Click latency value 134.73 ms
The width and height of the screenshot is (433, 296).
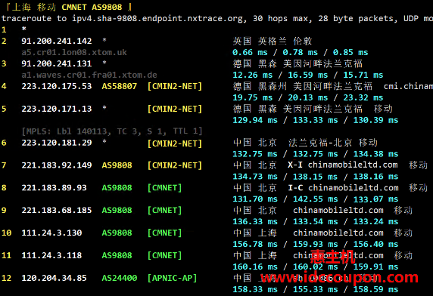click(x=255, y=177)
